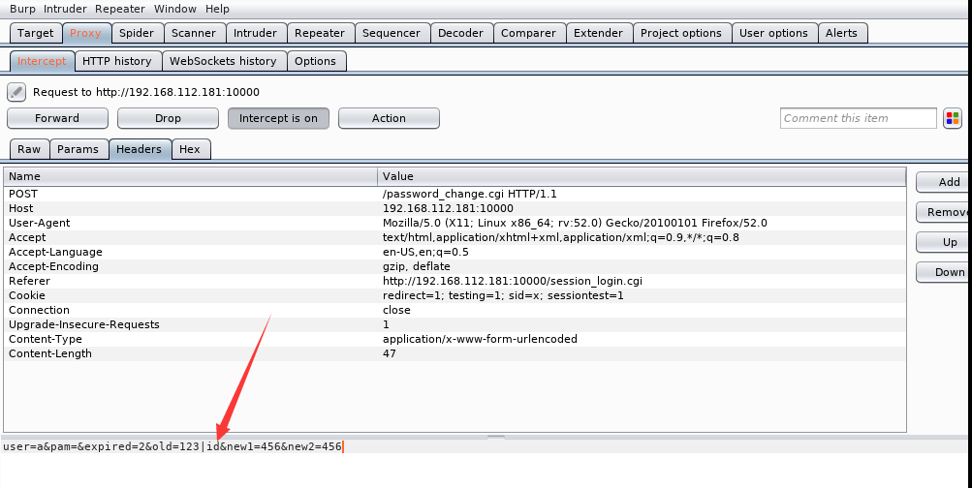Select the Content-Length header row
The width and height of the screenshot is (972, 488).
[x=455, y=353]
